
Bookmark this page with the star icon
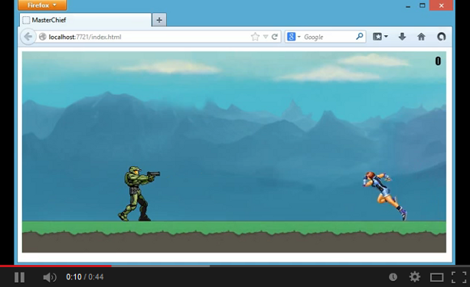[x=255, y=37]
